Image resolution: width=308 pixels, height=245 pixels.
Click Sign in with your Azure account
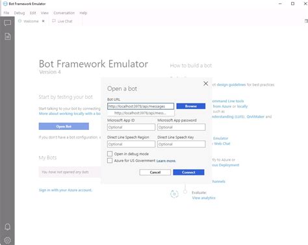pos(66,190)
